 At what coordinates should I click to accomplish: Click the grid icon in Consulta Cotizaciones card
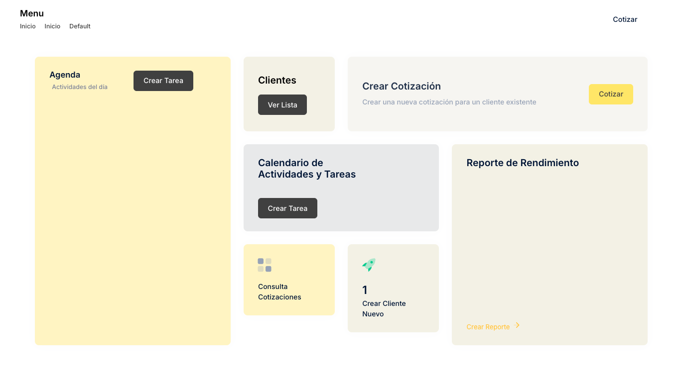(265, 265)
